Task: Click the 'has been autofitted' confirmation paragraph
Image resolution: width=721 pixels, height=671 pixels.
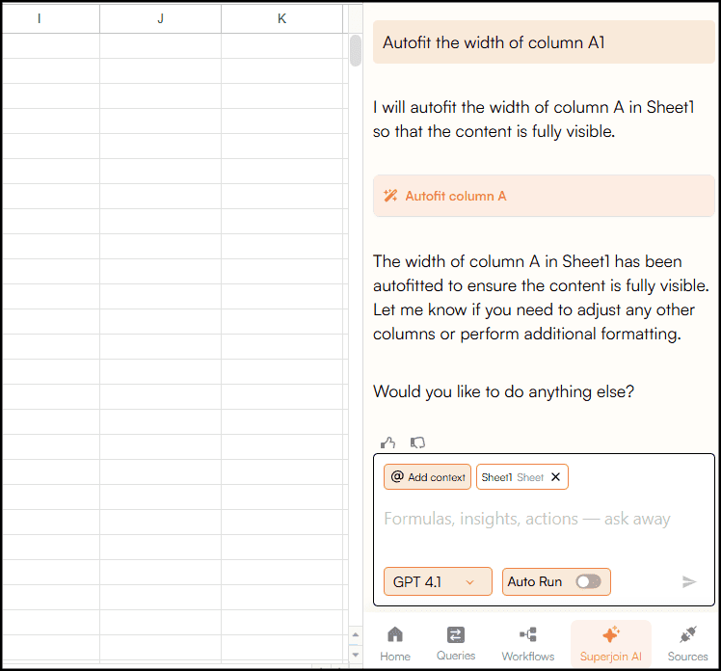Action: pyautogui.click(x=541, y=298)
